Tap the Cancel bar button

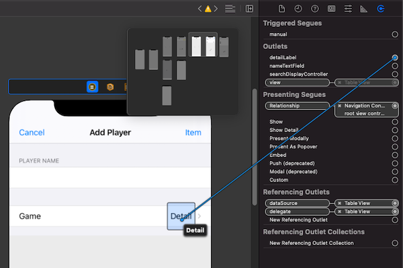(x=32, y=133)
